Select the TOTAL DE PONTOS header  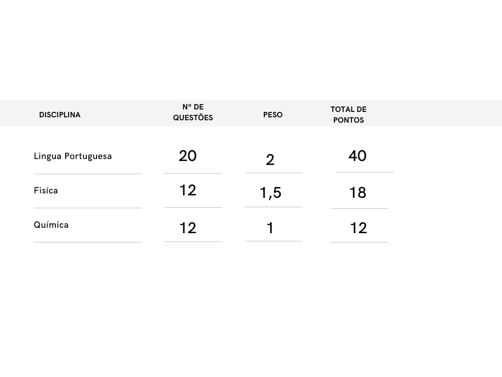tap(348, 114)
